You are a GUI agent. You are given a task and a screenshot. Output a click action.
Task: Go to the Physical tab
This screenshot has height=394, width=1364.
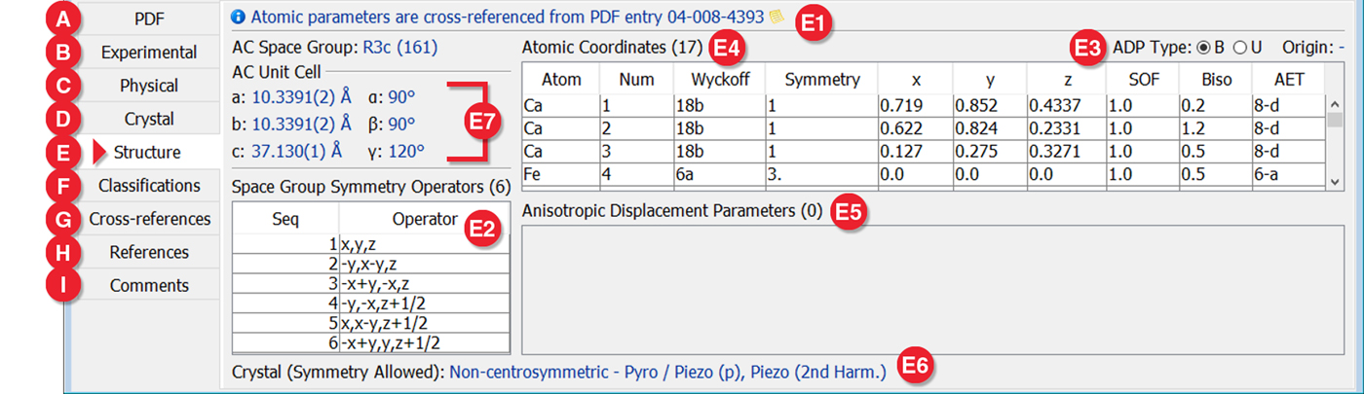[148, 86]
